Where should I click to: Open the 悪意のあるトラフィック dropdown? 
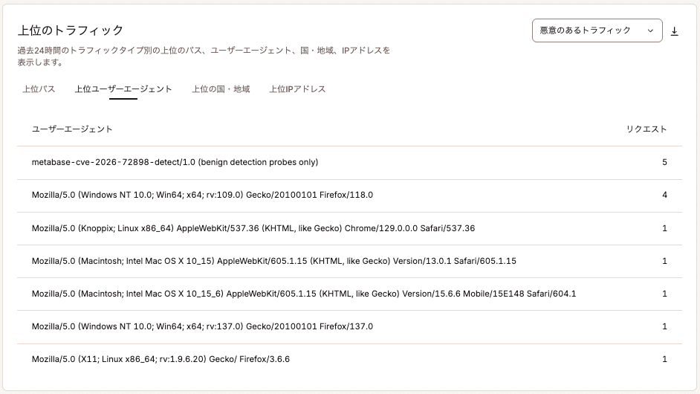click(x=597, y=30)
